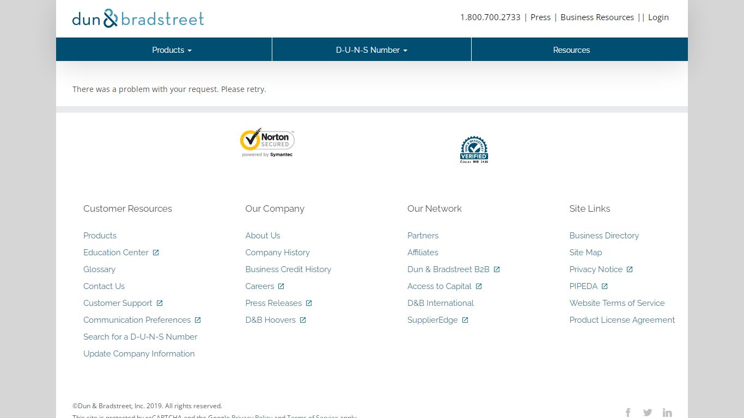Open Business Resources in header
This screenshot has height=418, width=744.
tap(597, 17)
